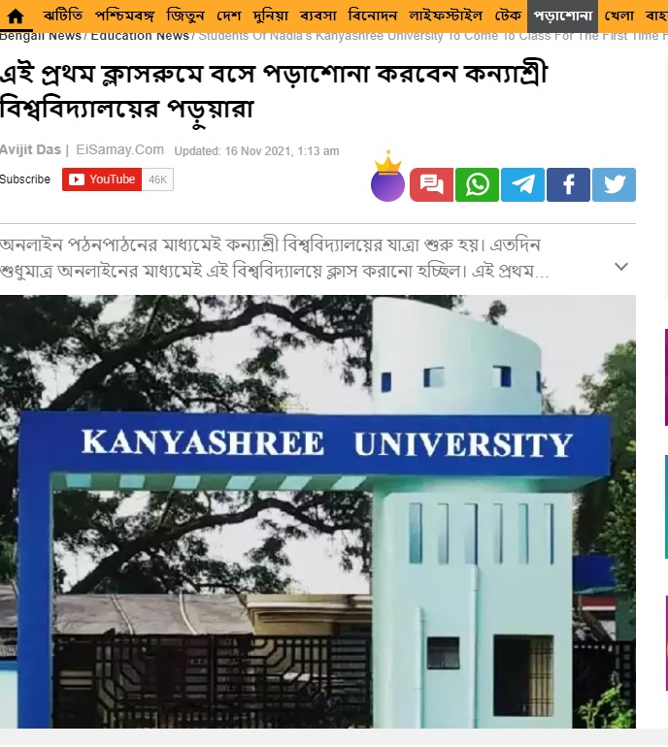Click the 46K subscriber count
This screenshot has height=747, width=668.
pyautogui.click(x=158, y=179)
